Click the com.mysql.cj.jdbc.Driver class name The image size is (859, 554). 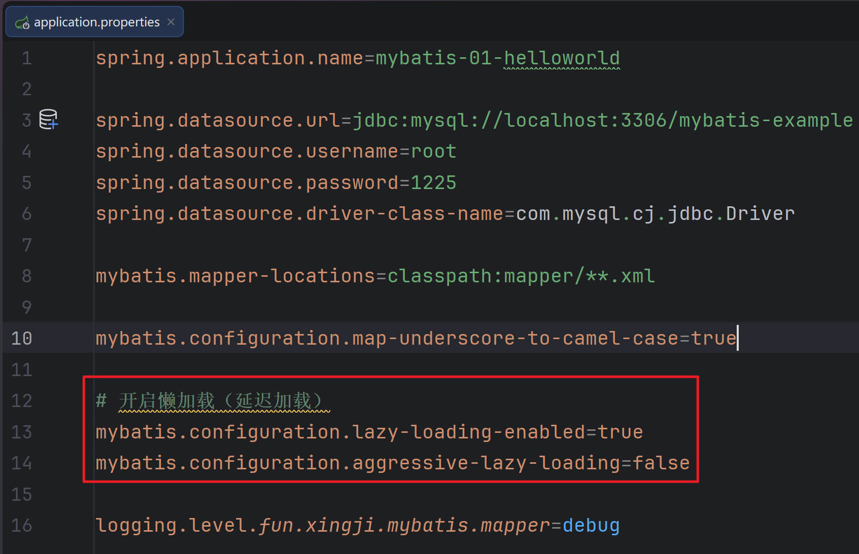click(x=655, y=214)
